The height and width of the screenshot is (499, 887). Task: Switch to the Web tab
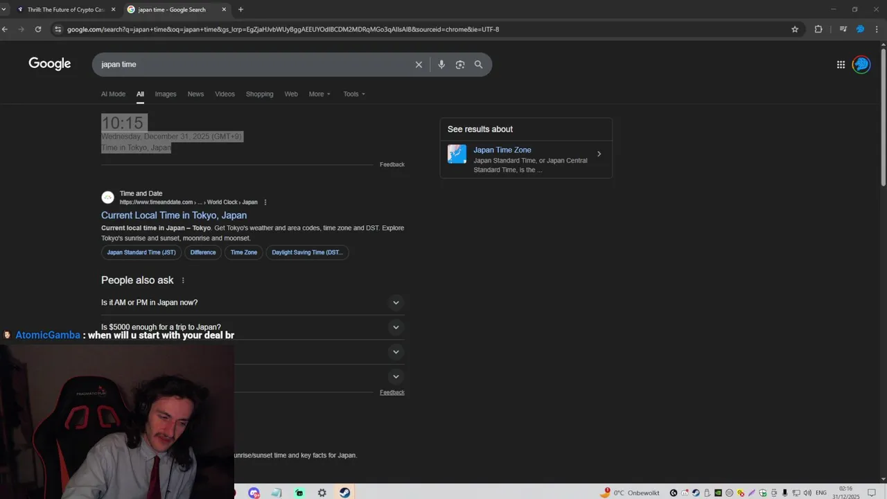pos(291,94)
